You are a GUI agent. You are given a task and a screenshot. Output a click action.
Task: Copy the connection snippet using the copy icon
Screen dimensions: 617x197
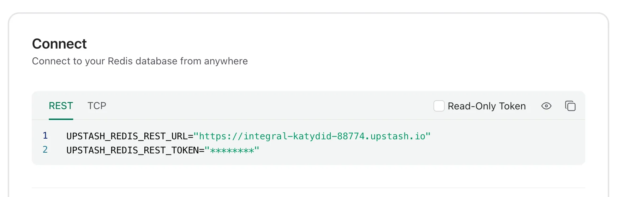pyautogui.click(x=570, y=106)
